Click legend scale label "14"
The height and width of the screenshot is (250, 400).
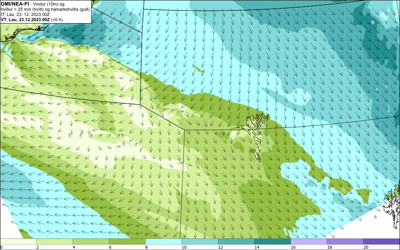257,247
